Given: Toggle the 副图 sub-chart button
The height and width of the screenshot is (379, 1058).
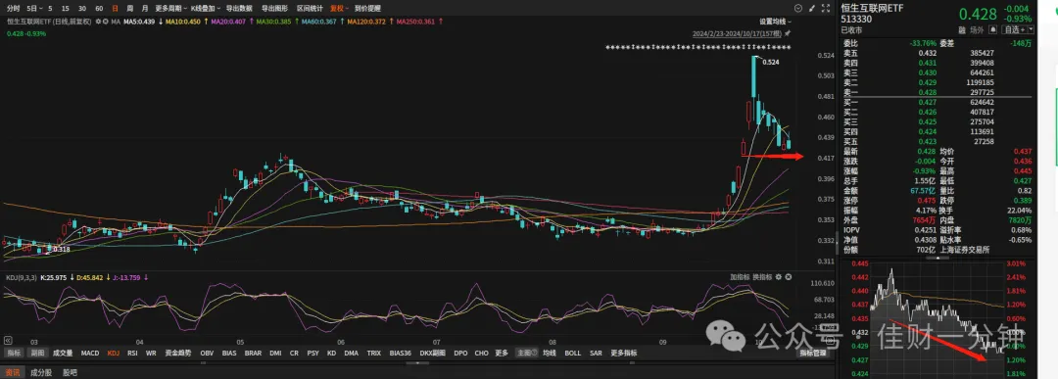Looking at the screenshot, I should (x=37, y=353).
